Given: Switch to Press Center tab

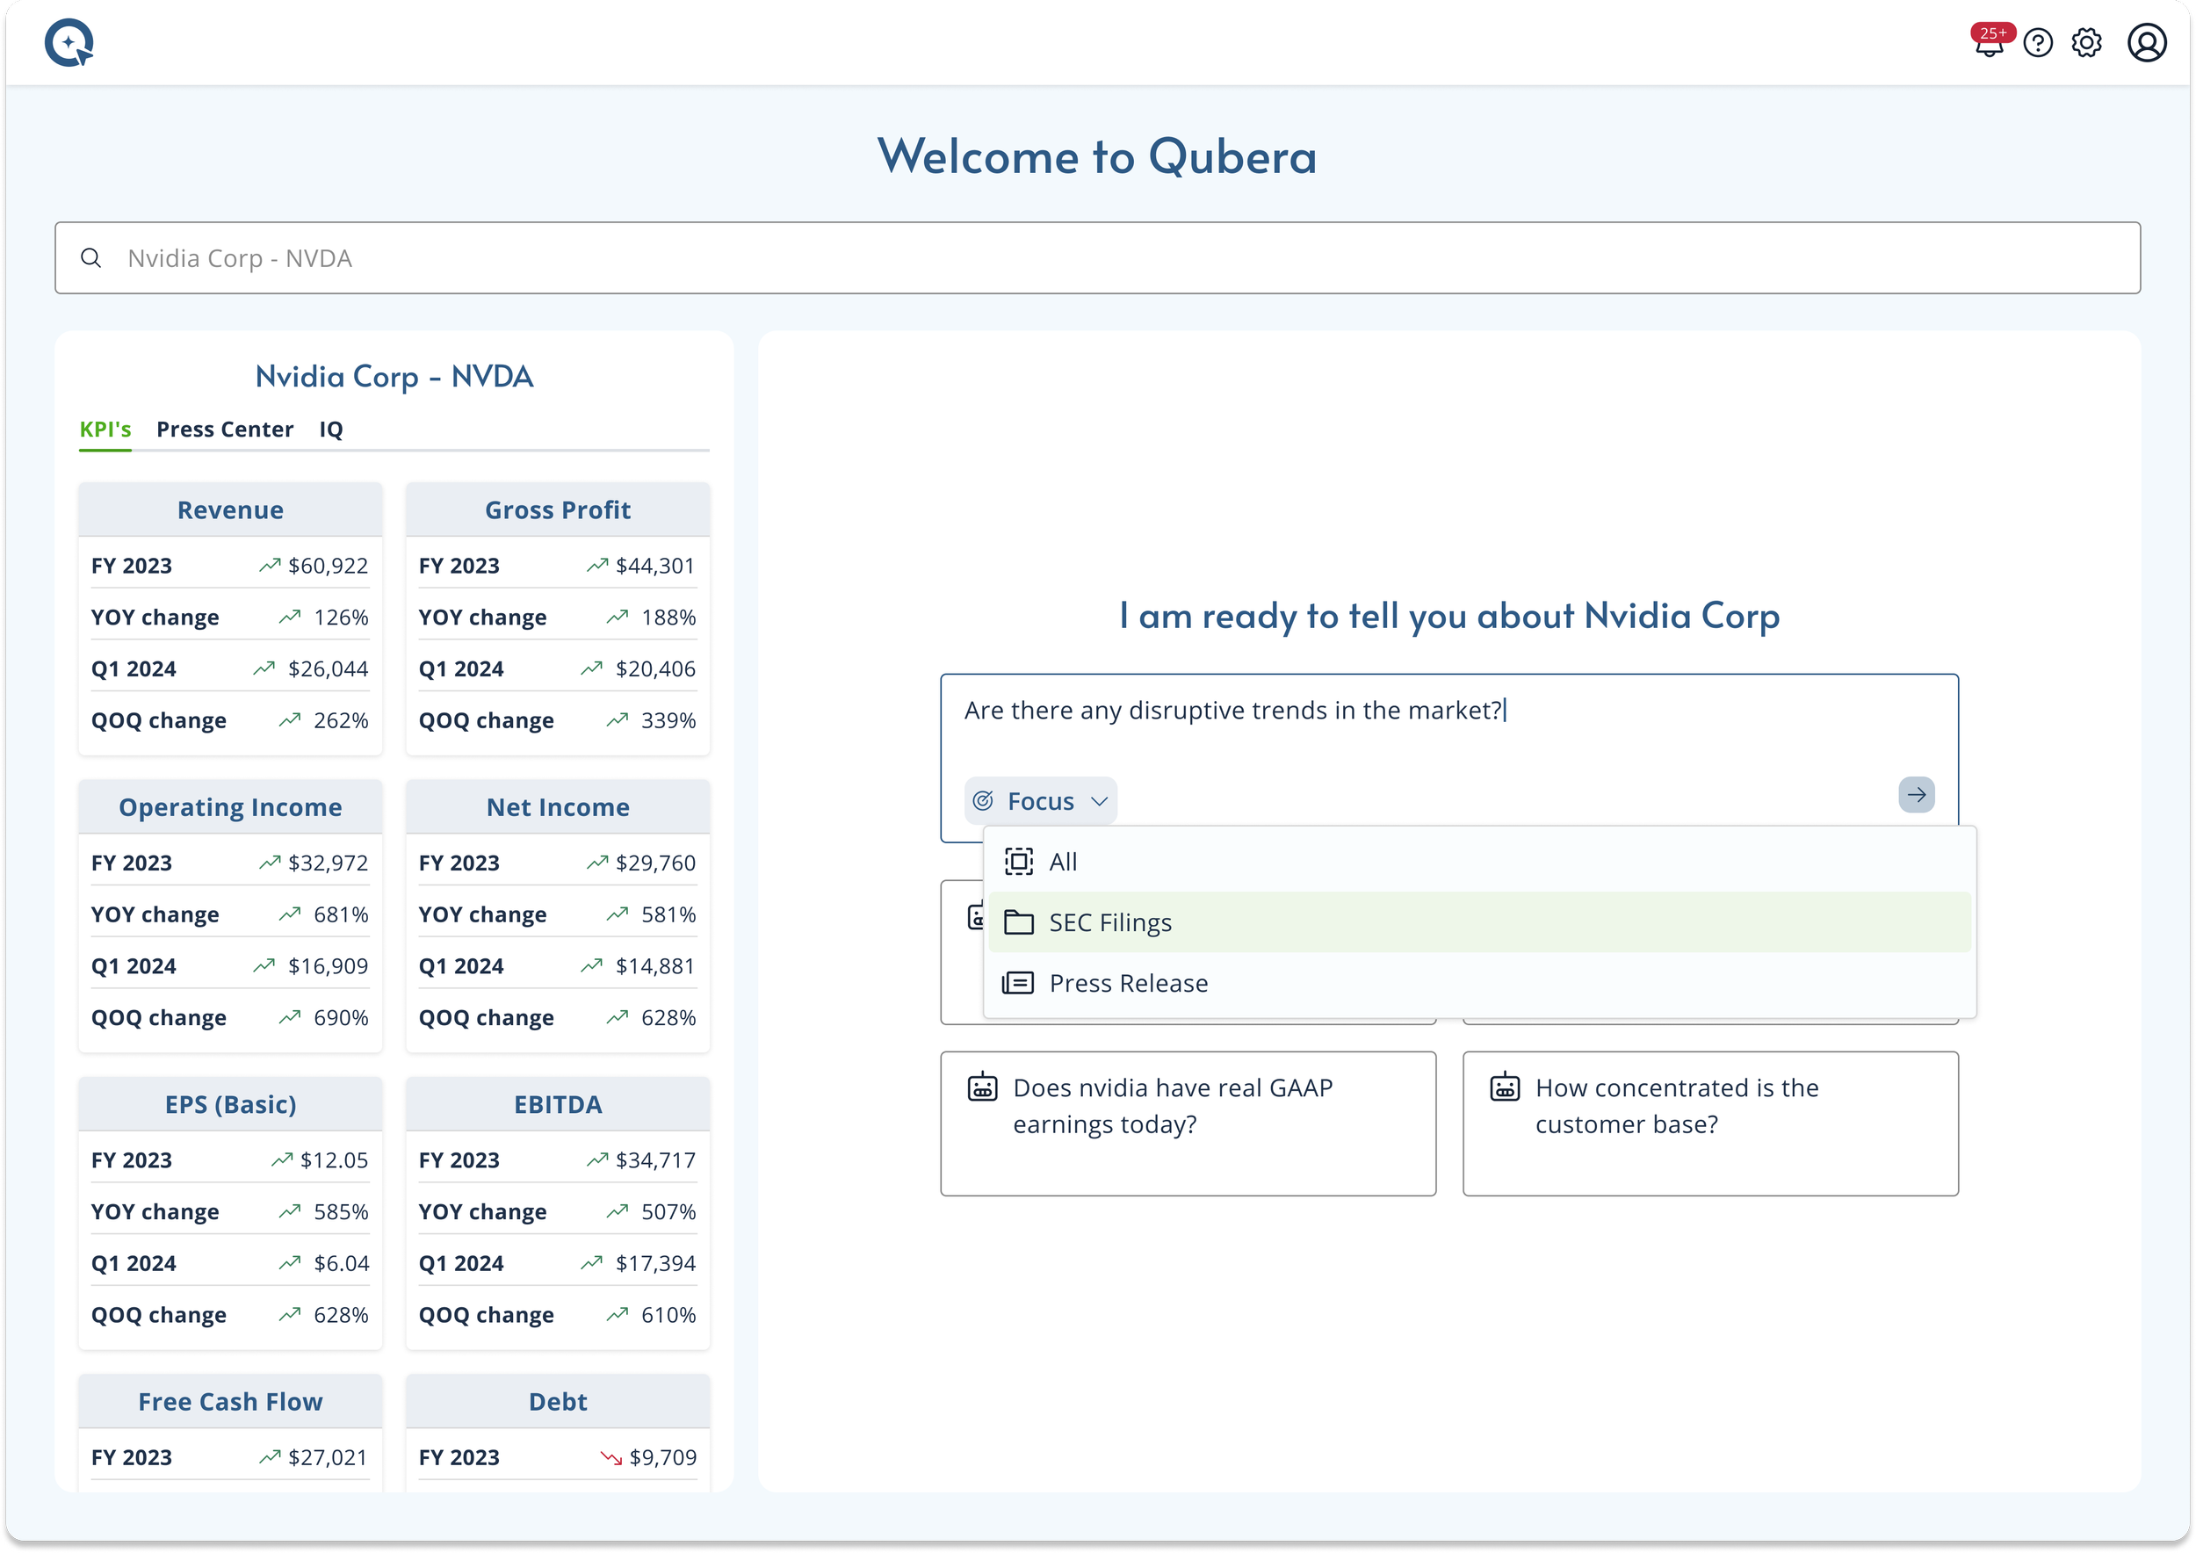Looking at the screenshot, I should [225, 430].
